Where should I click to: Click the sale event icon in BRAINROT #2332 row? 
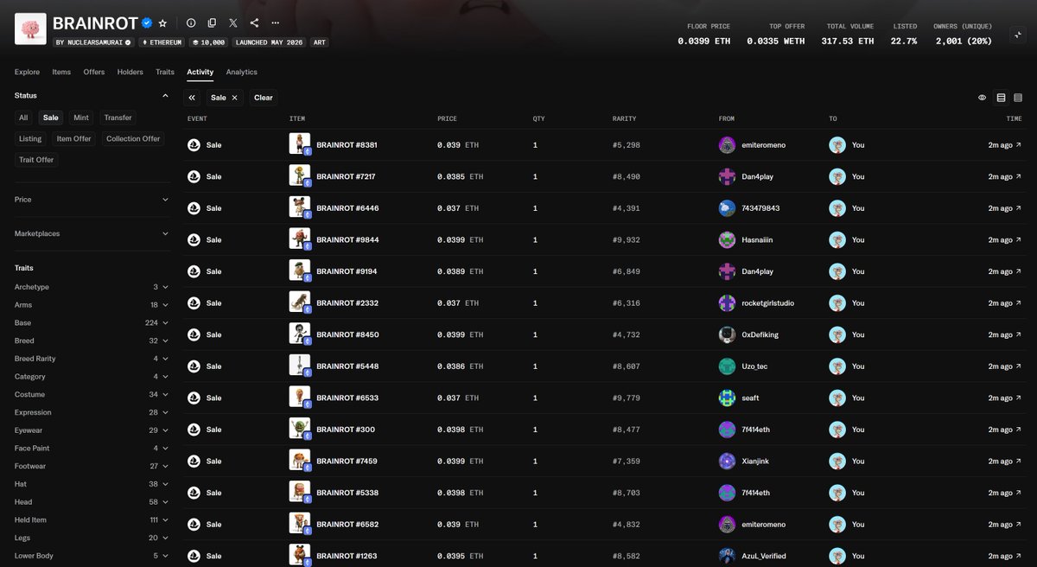[194, 303]
